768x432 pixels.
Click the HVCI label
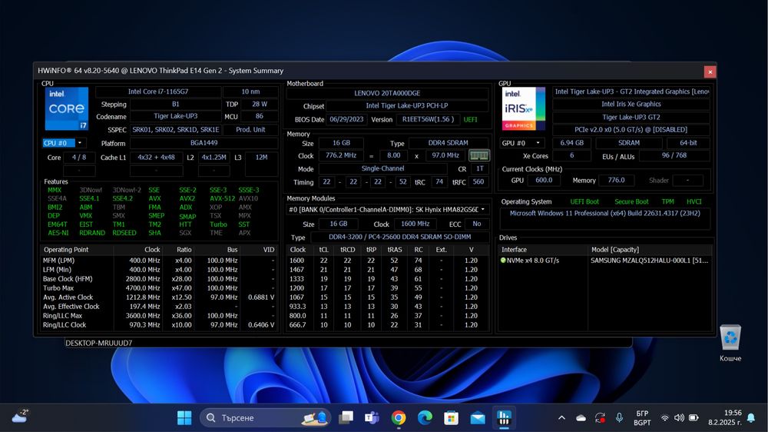tap(694, 201)
